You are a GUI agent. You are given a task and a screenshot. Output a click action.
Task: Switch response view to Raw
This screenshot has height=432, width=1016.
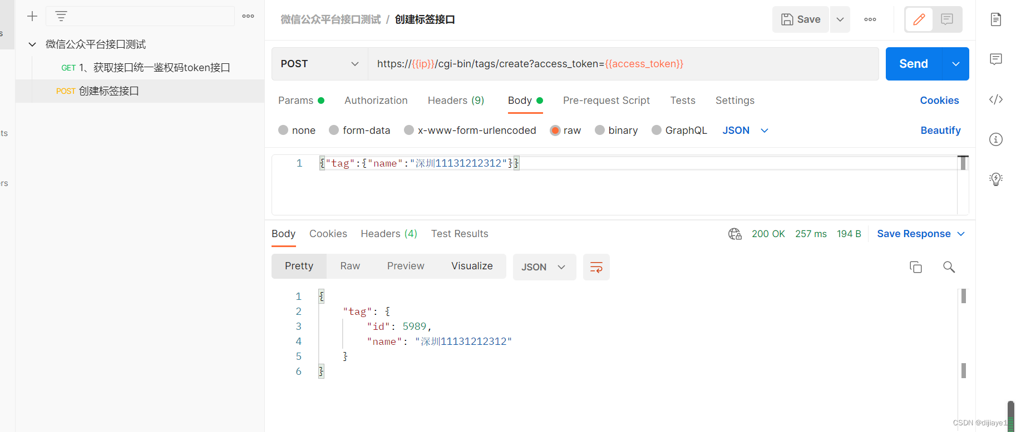tap(351, 266)
